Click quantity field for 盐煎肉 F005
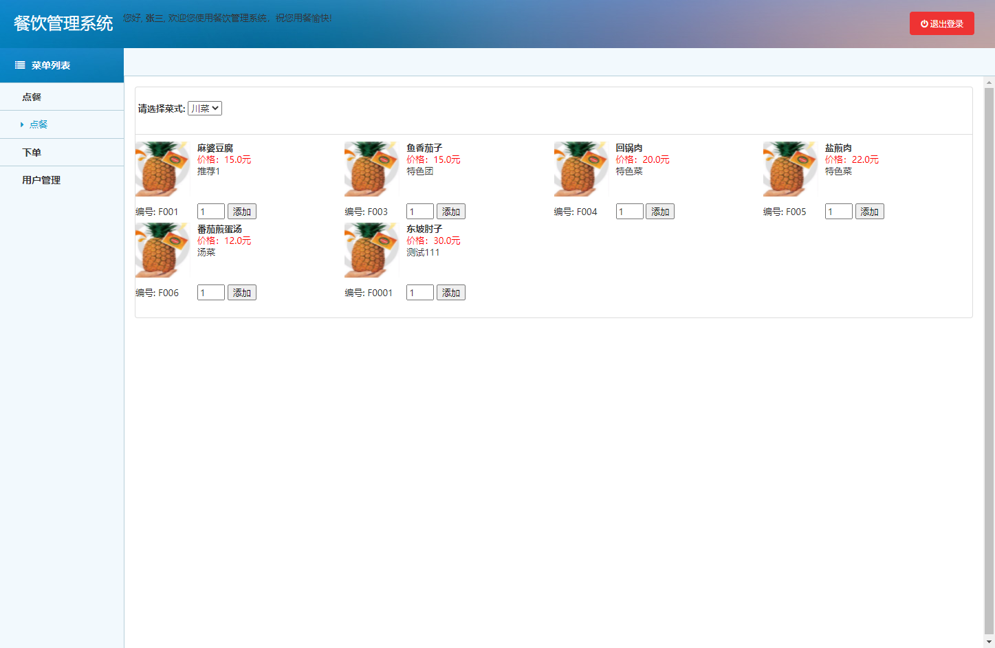995x648 pixels. point(839,212)
